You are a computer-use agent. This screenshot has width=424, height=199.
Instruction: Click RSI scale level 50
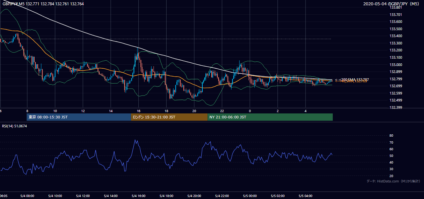(391, 156)
